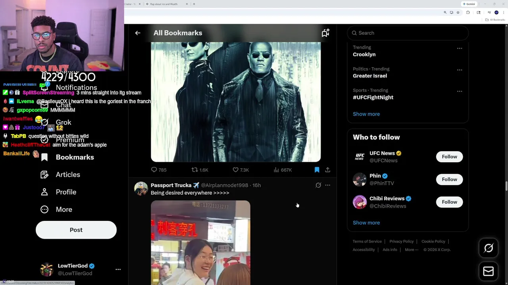The image size is (508, 285).
Task: Show more Who to follow suggestions
Action: click(x=366, y=222)
